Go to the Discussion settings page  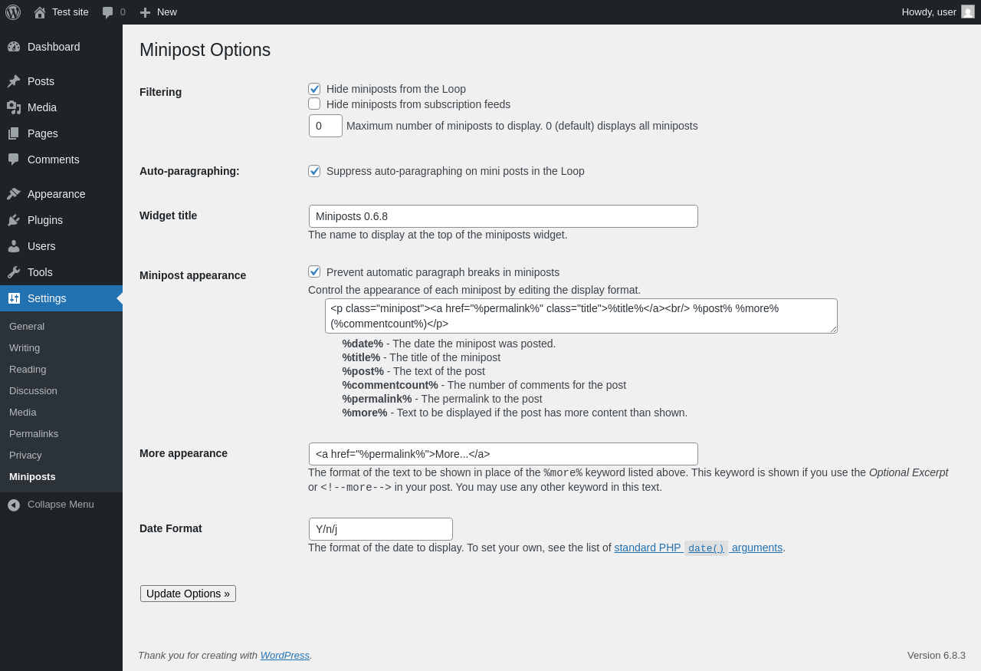(33, 390)
